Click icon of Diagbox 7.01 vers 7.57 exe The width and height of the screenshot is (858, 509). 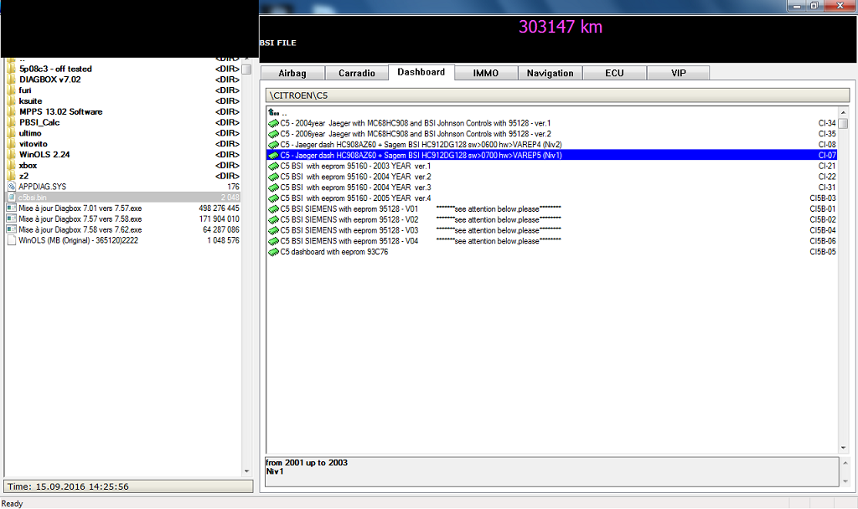pyautogui.click(x=11, y=208)
